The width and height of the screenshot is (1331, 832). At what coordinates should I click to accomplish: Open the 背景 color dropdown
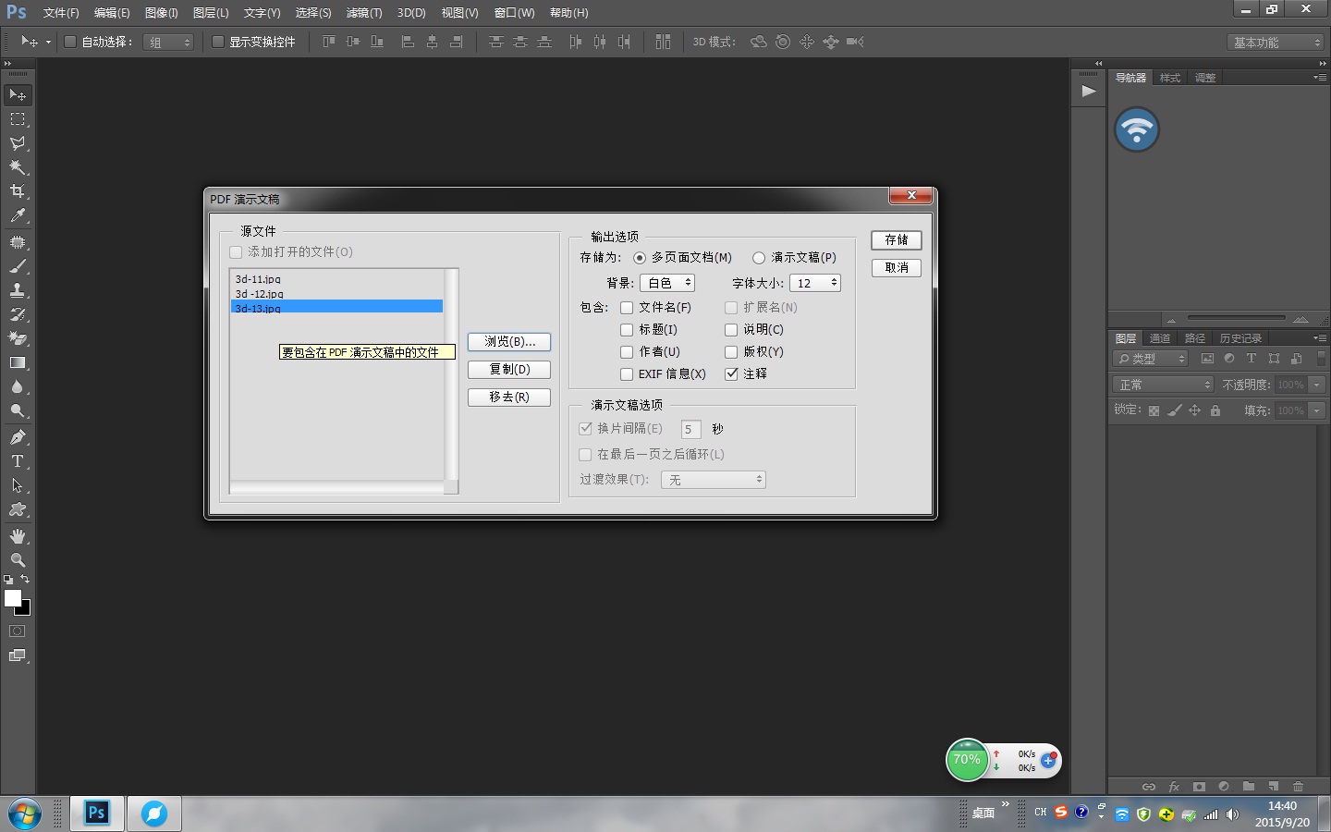point(666,283)
